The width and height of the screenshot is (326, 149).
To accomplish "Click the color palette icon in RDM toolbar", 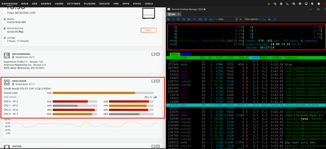I will (x=206, y=19).
